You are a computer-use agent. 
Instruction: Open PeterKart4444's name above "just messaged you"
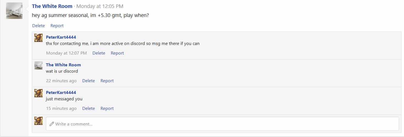[x=61, y=92]
